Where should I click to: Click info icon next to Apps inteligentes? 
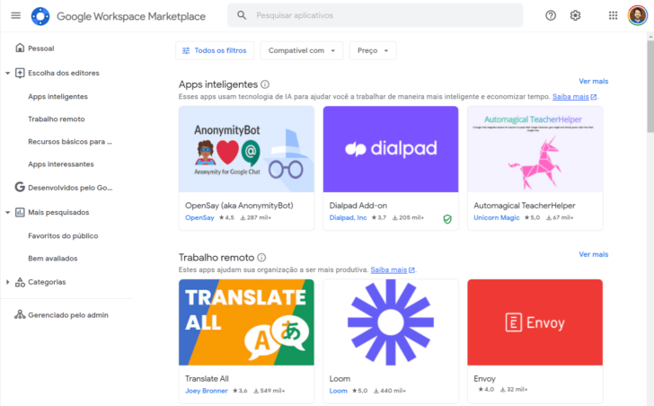pos(265,84)
